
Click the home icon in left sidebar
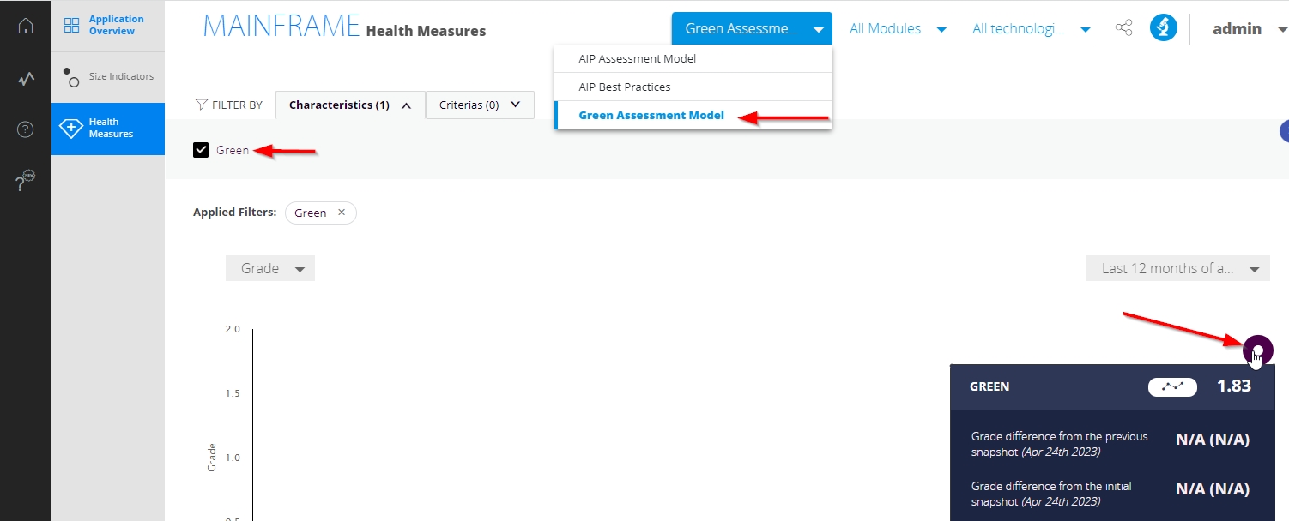click(x=26, y=26)
